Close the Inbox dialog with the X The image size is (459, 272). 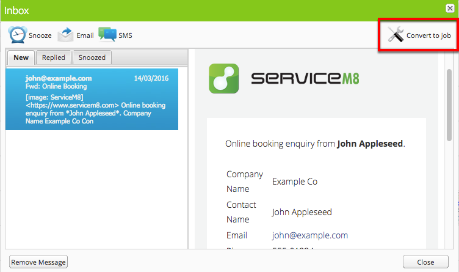(x=450, y=8)
